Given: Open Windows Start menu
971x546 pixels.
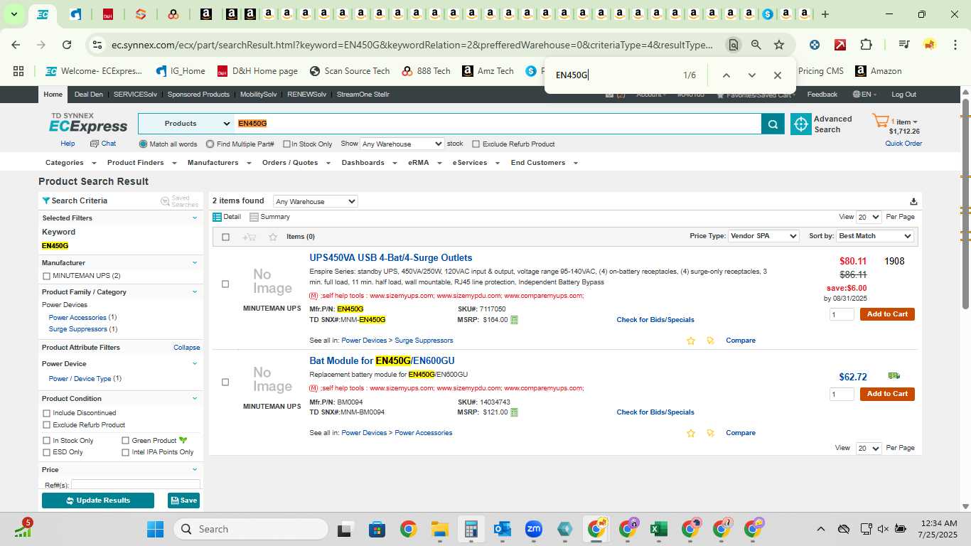Looking at the screenshot, I should pyautogui.click(x=155, y=529).
